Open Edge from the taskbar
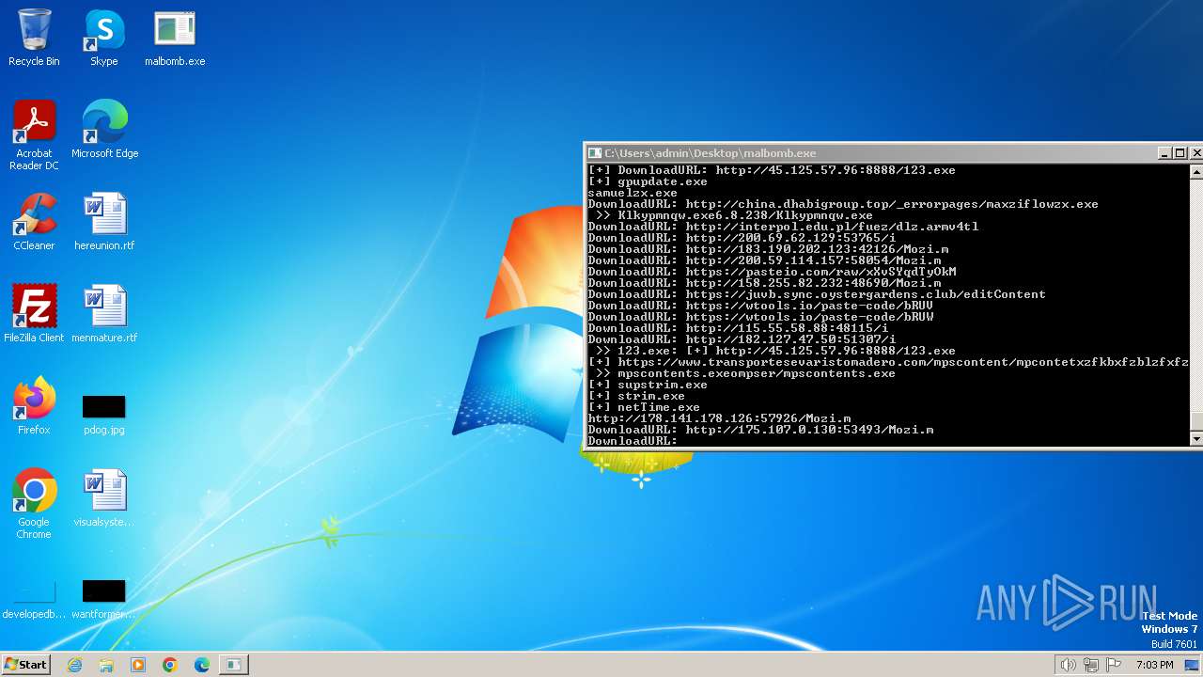Screen dimensions: 1203x677 [x=202, y=665]
